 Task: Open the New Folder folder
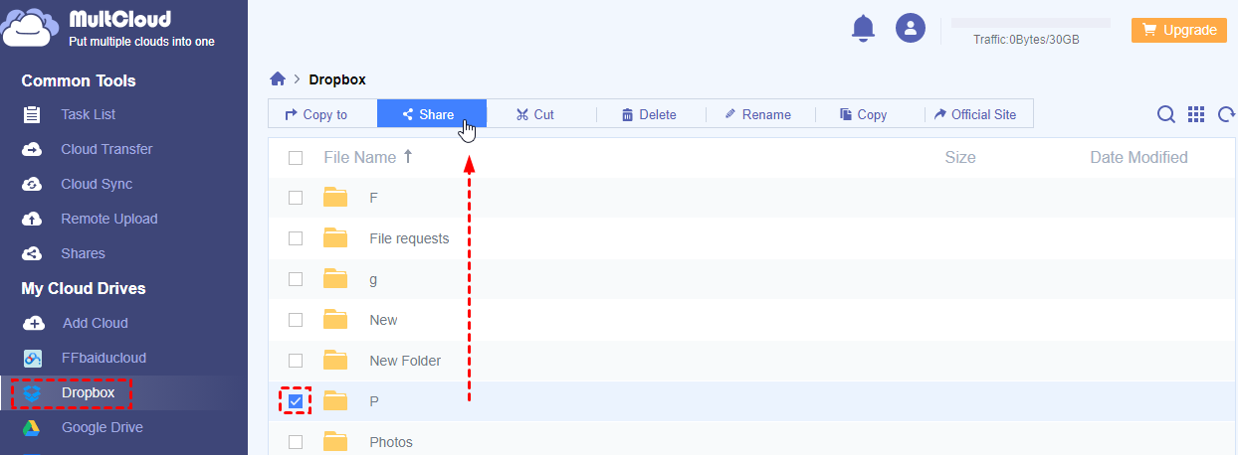coord(404,361)
